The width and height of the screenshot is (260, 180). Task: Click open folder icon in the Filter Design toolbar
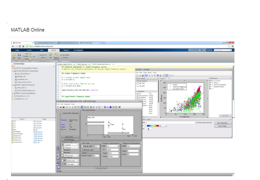61,107
